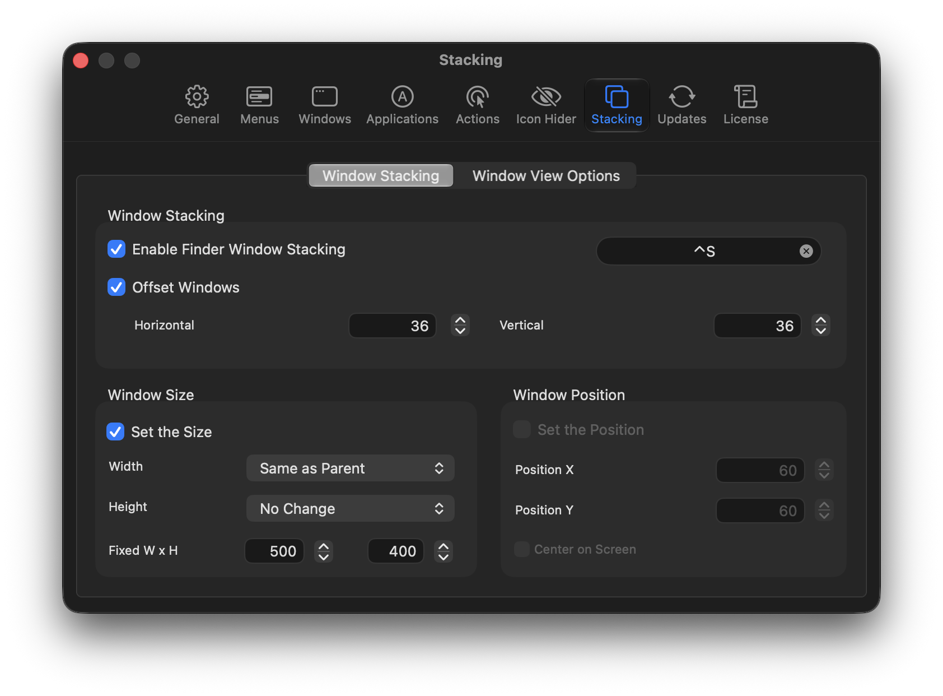Click the ^S shortcut recorder field
Image resolution: width=943 pixels, height=696 pixels.
(x=709, y=251)
